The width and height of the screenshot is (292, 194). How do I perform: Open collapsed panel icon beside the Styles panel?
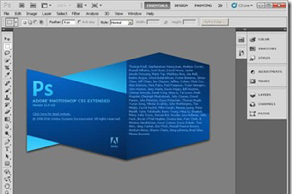coord(241,53)
